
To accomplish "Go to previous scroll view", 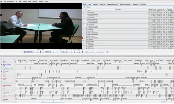I will [28, 52].
